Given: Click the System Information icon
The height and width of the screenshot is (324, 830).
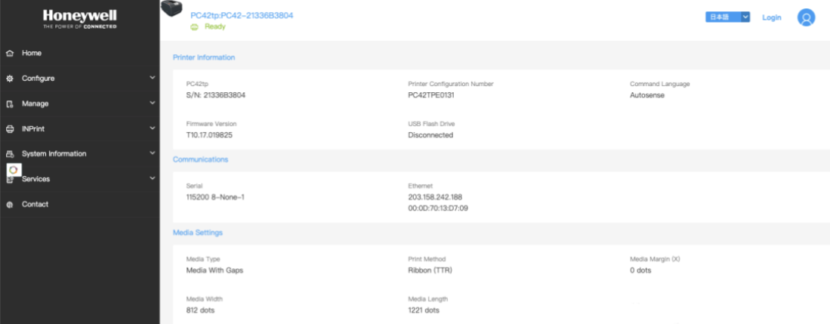Looking at the screenshot, I should [x=10, y=154].
